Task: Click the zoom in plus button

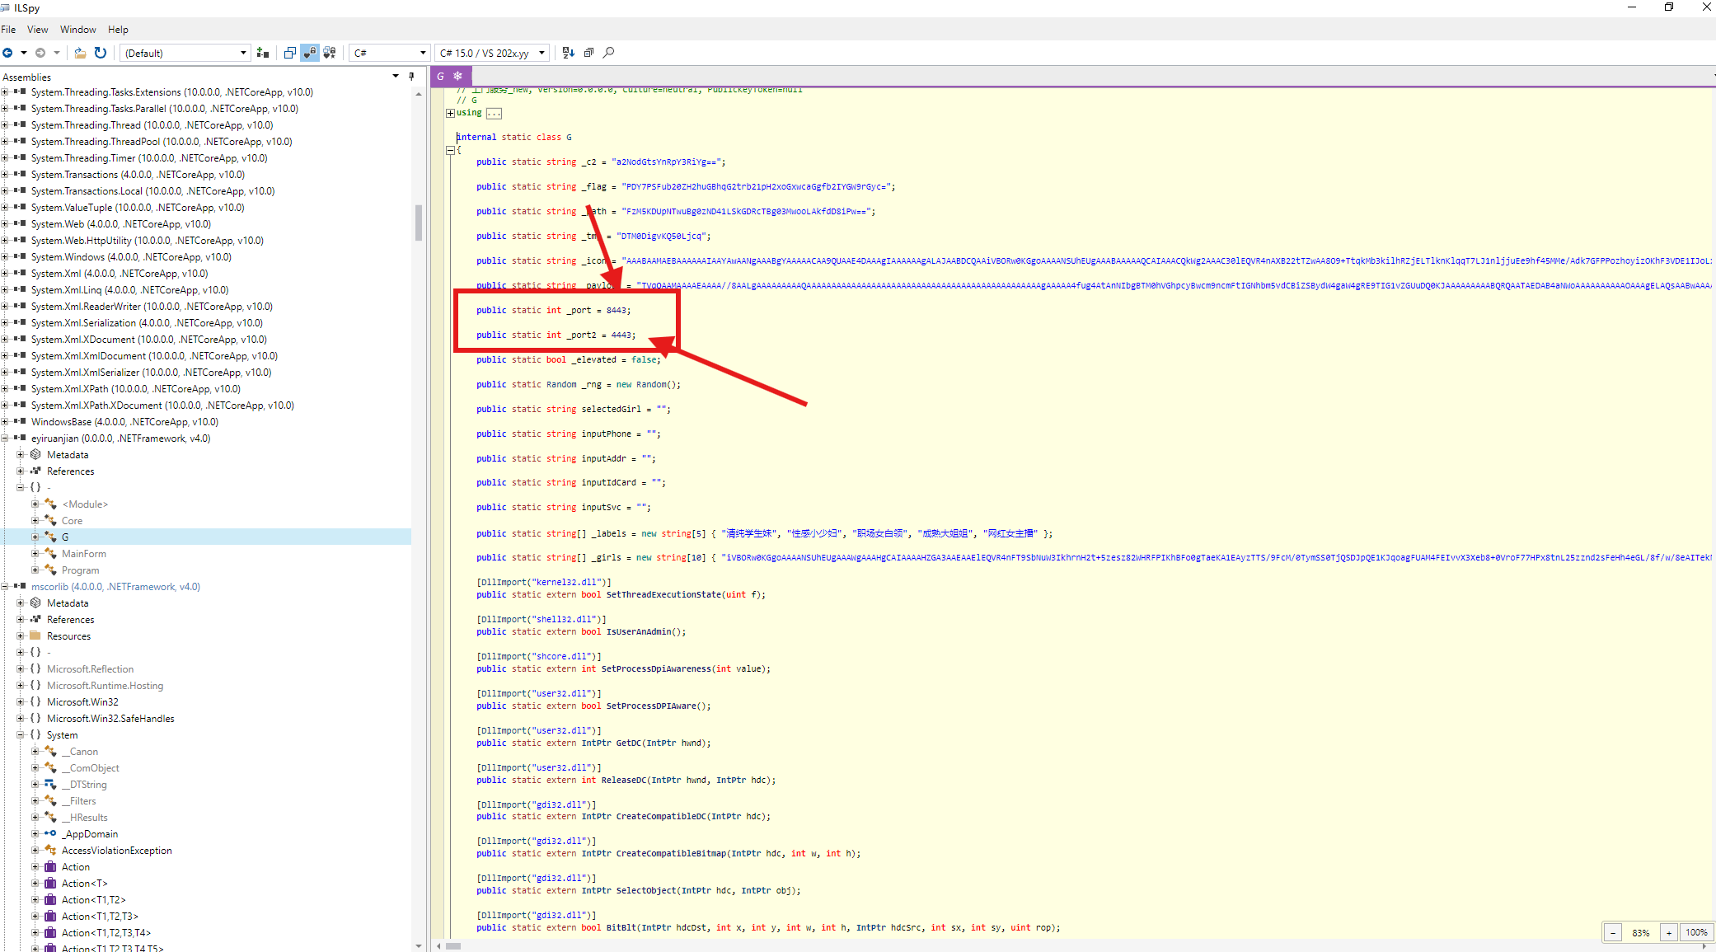Action: click(x=1669, y=932)
